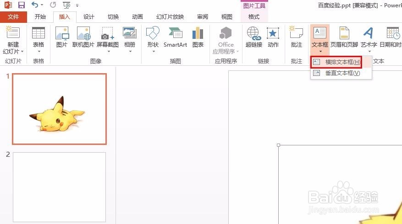Click the 文本框 text box icon

click(319, 33)
